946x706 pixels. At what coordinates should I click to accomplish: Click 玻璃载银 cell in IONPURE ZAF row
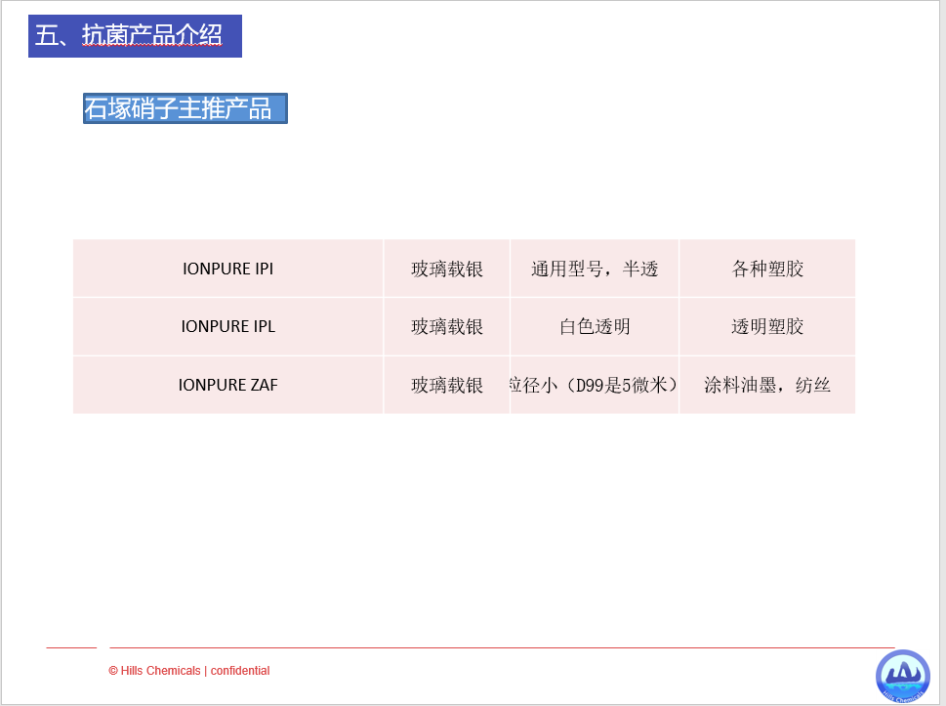[x=447, y=385]
